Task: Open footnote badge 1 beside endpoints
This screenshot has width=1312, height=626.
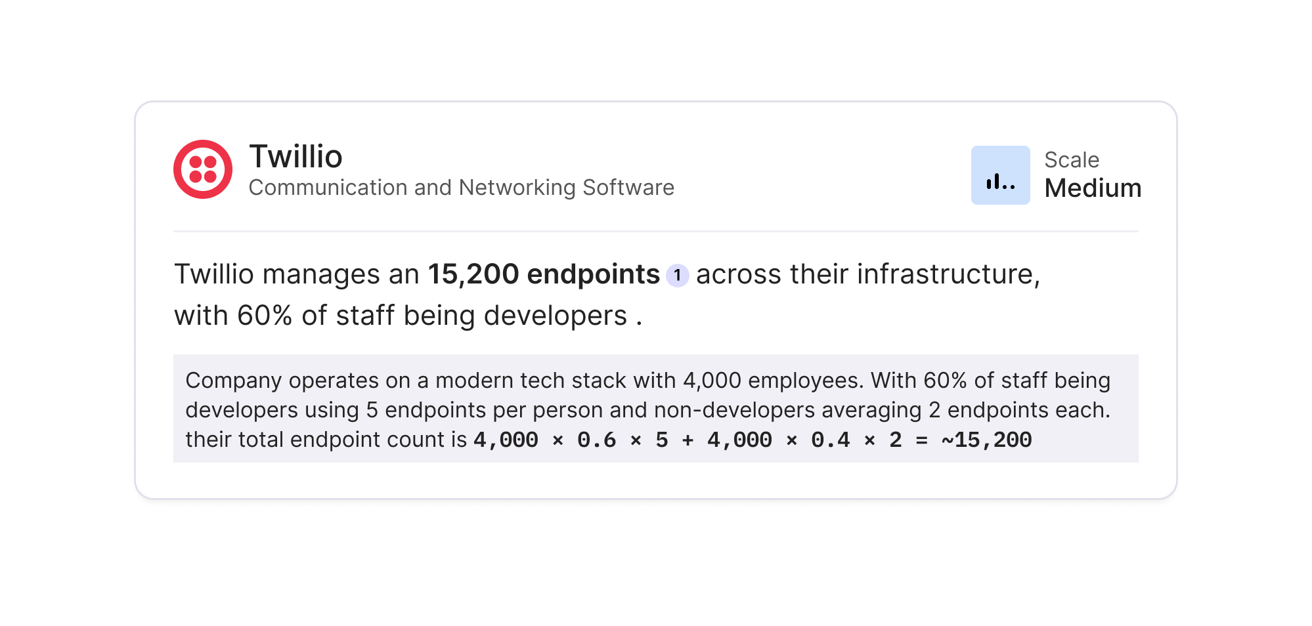Action: pyautogui.click(x=677, y=276)
